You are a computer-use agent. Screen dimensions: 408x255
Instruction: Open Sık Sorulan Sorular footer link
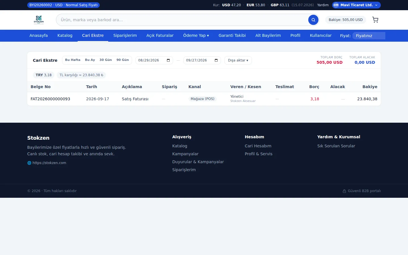tap(336, 146)
